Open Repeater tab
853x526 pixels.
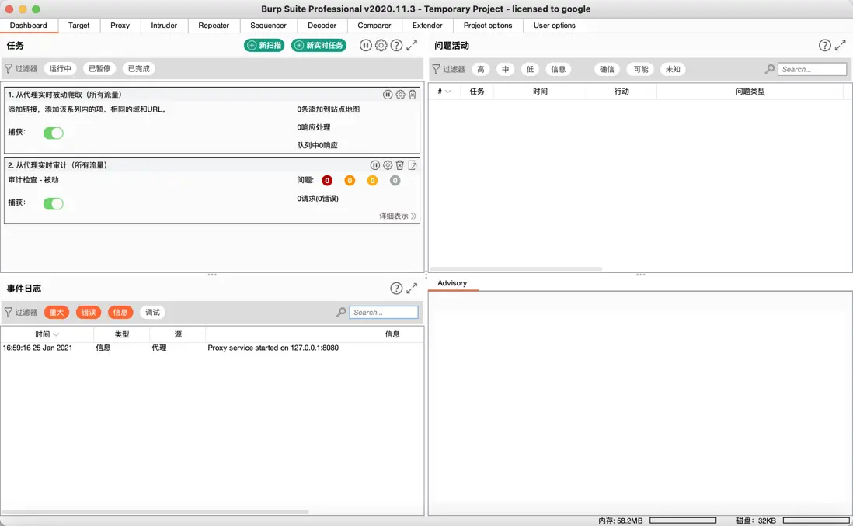pos(214,26)
